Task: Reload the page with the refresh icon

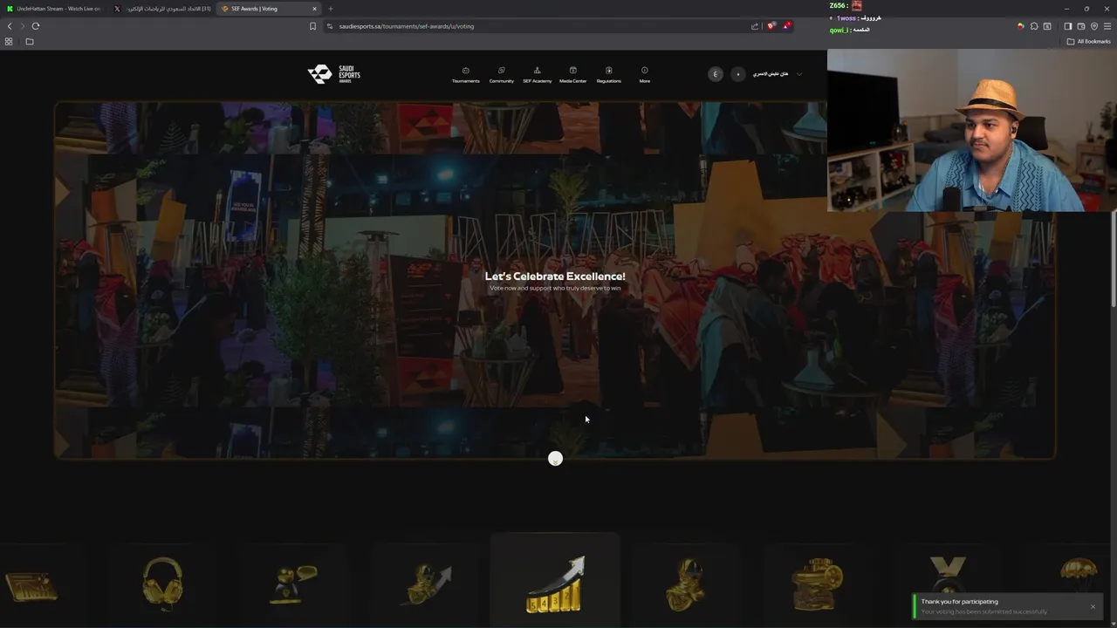Action: pos(36,26)
